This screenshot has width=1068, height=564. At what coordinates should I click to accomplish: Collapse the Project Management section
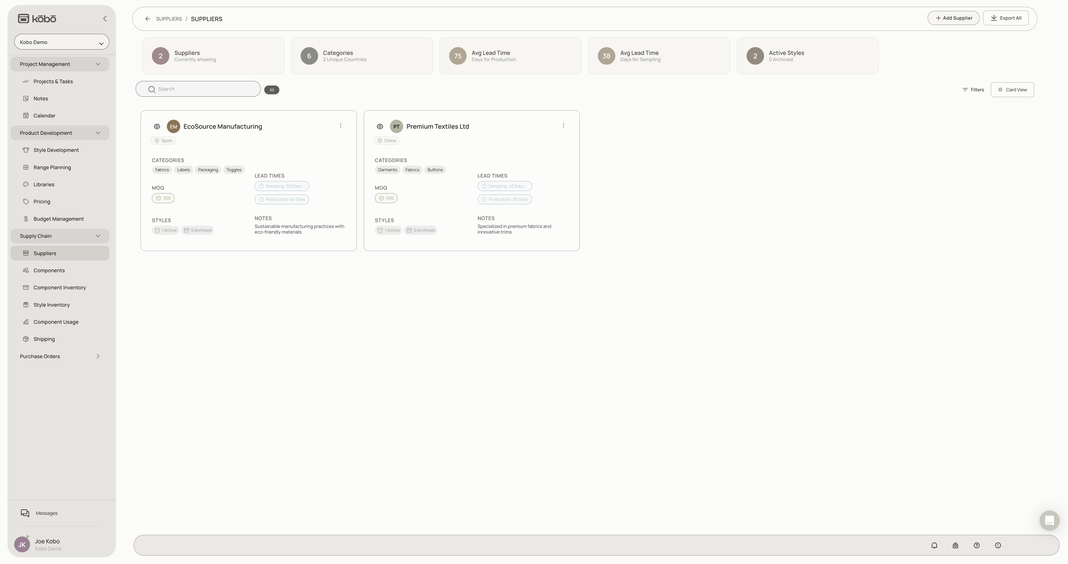[x=60, y=64]
